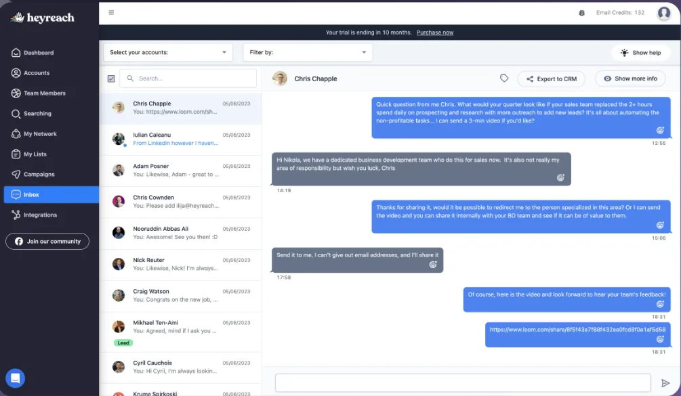This screenshot has width=681, height=396.
Task: Open the chat support bubble icon
Action: coord(15,378)
